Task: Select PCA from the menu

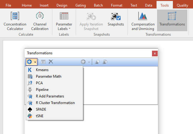Action: [x=54, y=83]
